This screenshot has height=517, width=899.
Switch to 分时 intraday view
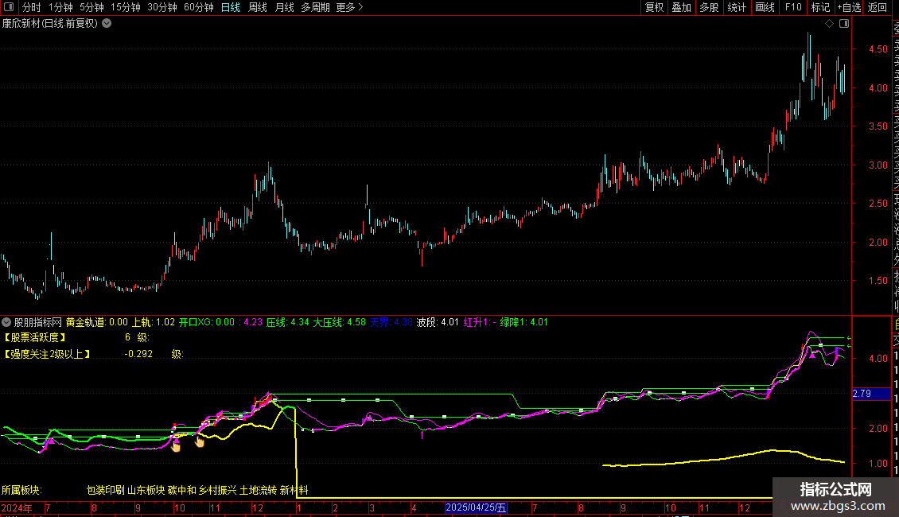(x=32, y=7)
